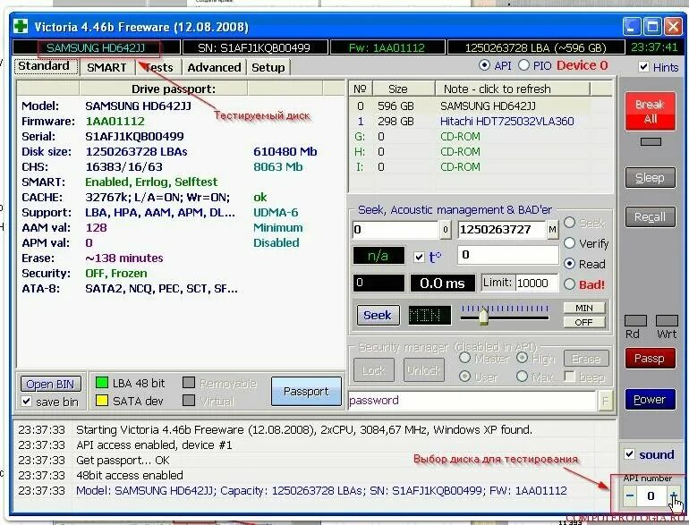Screen dimensions: 689x525
Task: Click the password input field
Action: (472, 401)
